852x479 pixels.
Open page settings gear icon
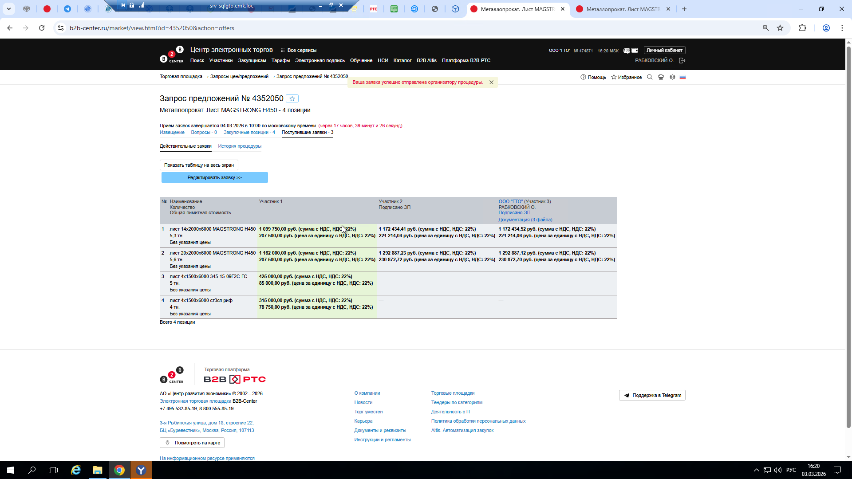(x=672, y=77)
